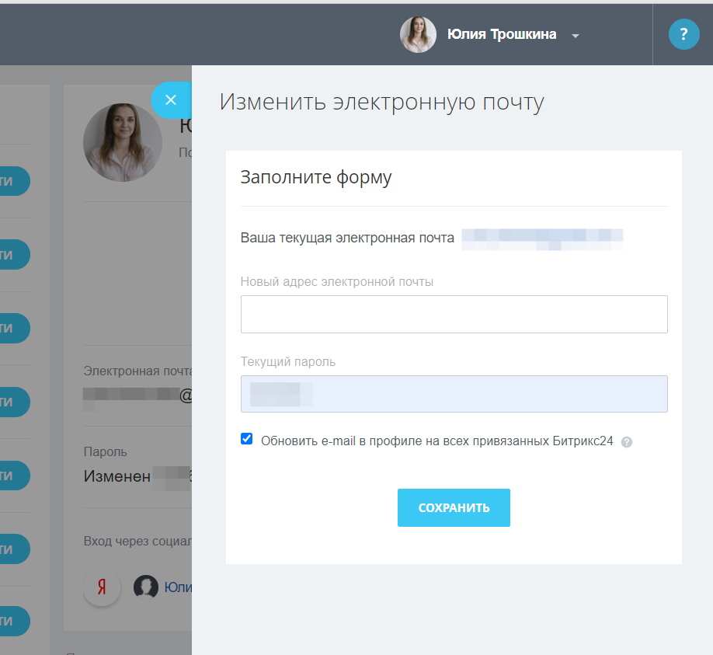Click the 'Новый адрес электронной почты' label
The width and height of the screenshot is (713, 655).
[x=337, y=282]
